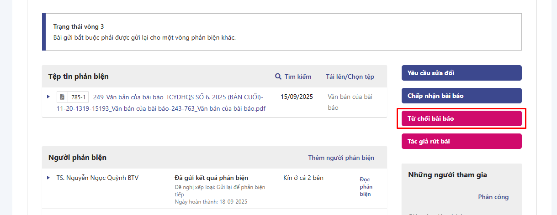Click the Tác giả rút bài button
Viewport: 557px width, 215px height.
click(x=461, y=141)
